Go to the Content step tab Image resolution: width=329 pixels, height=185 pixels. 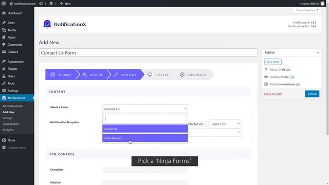[x=125, y=75]
